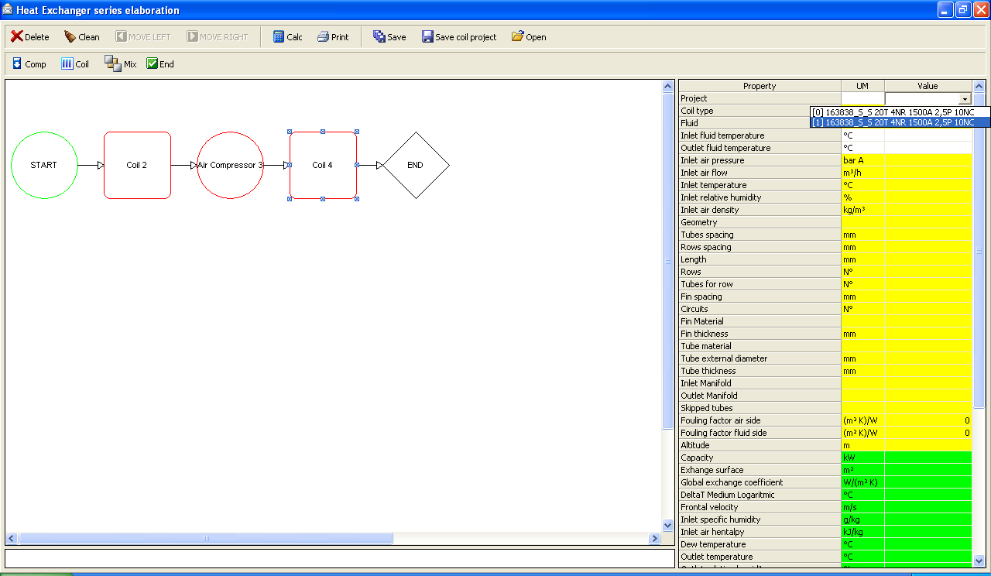
Task: Click the Inlet air pressure value cell
Action: (928, 160)
